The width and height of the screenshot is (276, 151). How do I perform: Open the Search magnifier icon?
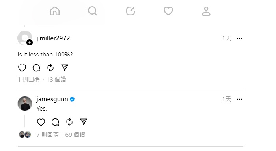pyautogui.click(x=93, y=11)
